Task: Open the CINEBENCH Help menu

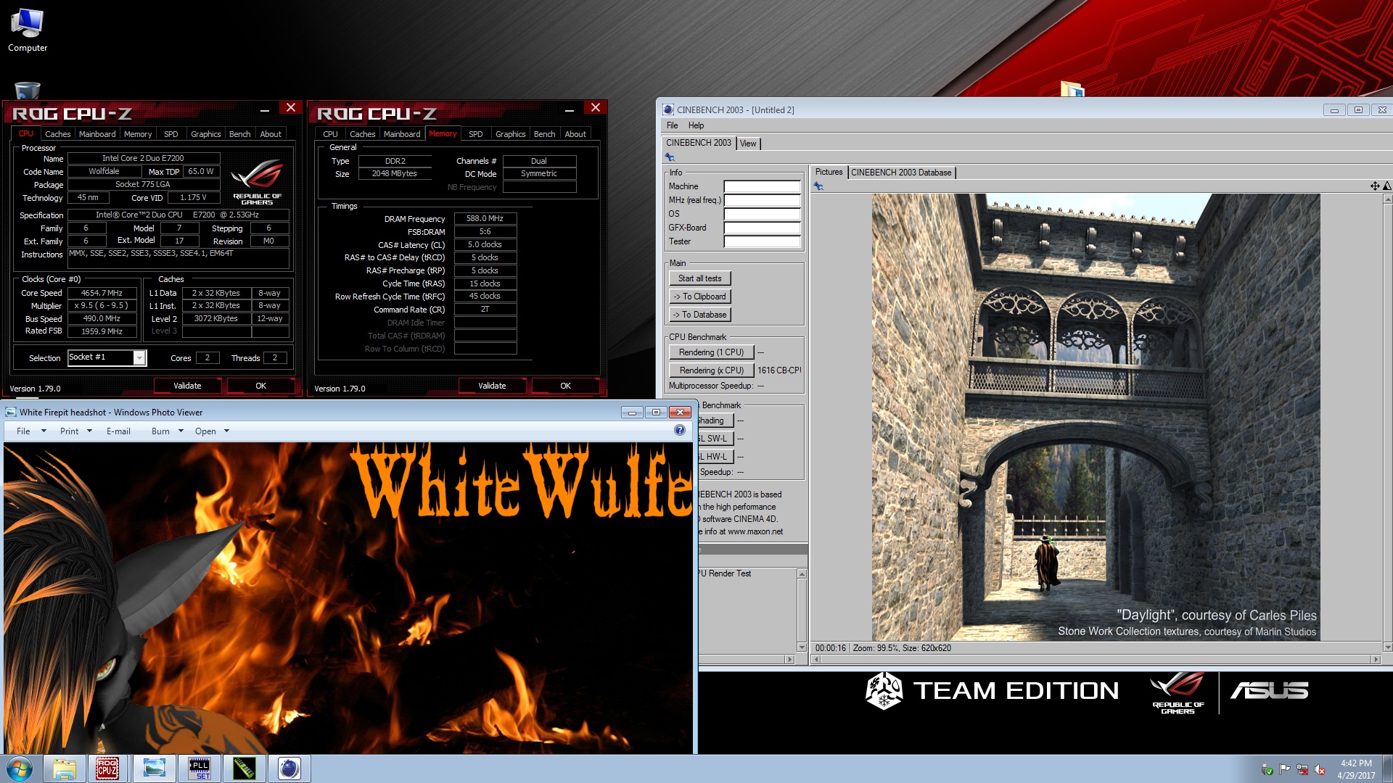Action: click(x=696, y=125)
